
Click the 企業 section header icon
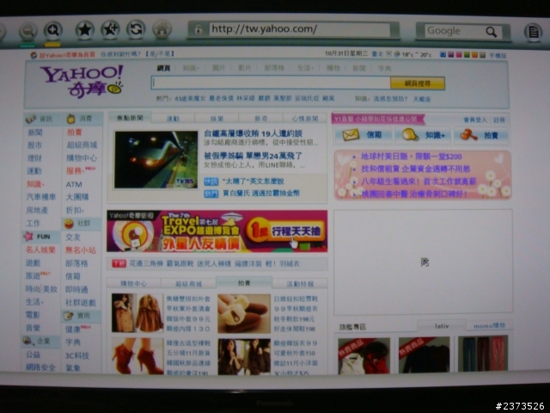click(27, 341)
